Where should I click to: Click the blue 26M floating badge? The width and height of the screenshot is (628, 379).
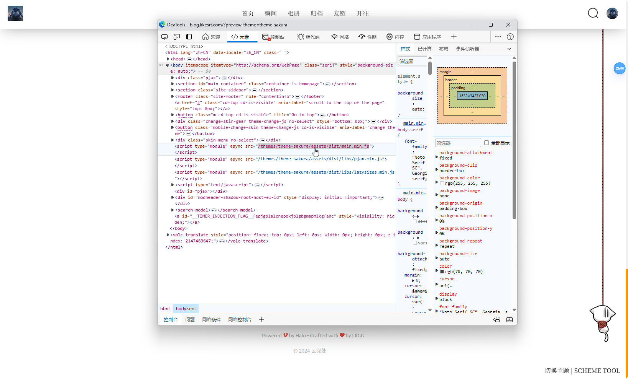pos(620,68)
